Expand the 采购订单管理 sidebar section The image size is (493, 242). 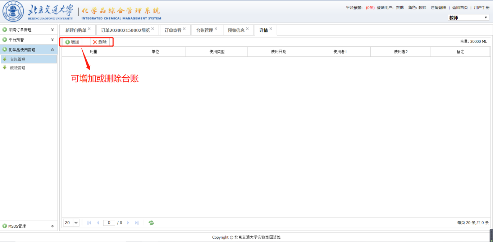(53, 30)
